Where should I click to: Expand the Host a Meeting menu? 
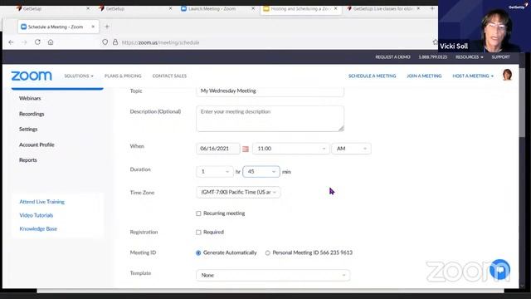[473, 76]
